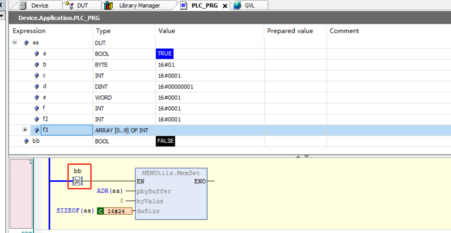
Task: Select the MEMUtils.MemSet function block title
Action: click(171, 173)
